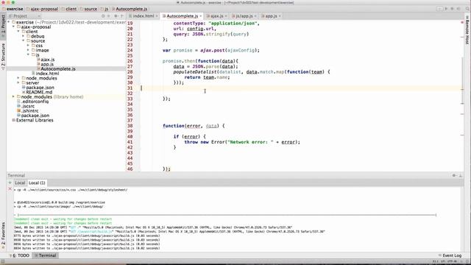This screenshot has height=265, width=471.
Task: Open the Favorites side panel
Action: 3,236
